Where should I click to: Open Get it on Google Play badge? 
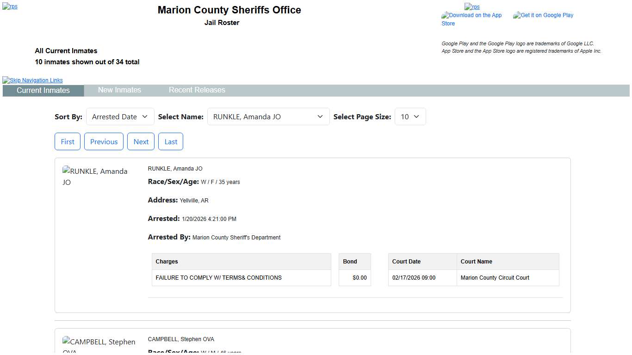coord(543,15)
